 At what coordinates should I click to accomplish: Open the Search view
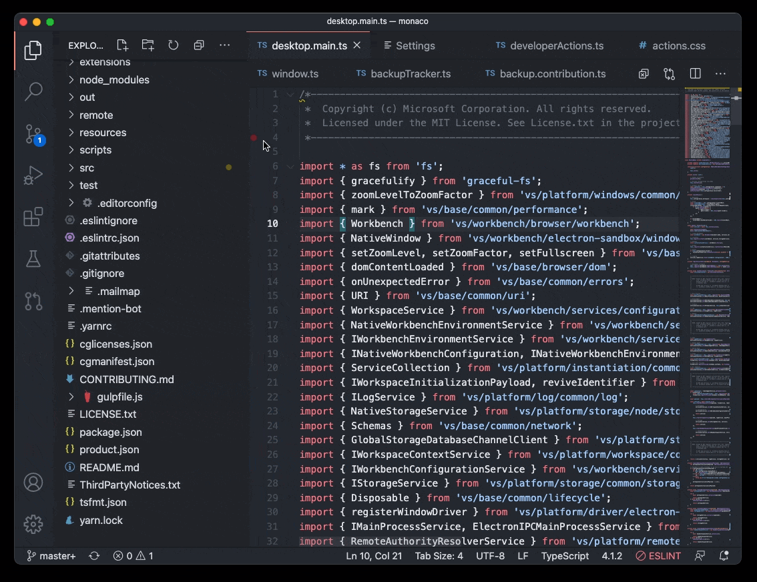click(33, 92)
